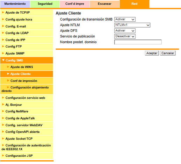181x164 pixels.
Task: Click the arrow icon next to Ajuste SNMP
Action: 3,53
